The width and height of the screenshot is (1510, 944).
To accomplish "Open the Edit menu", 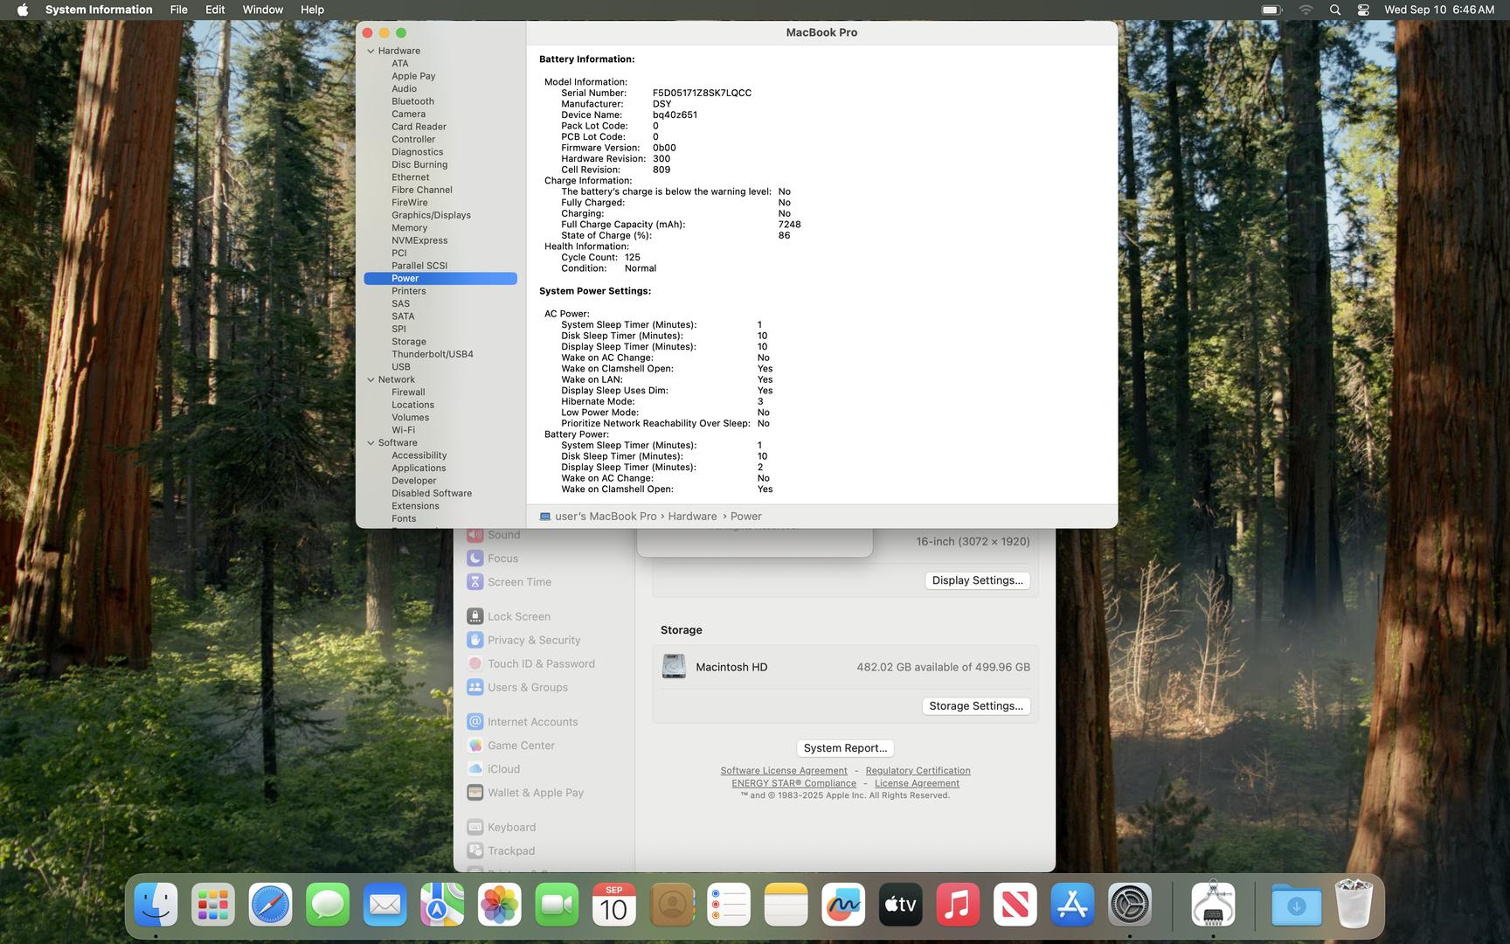I will tap(215, 10).
